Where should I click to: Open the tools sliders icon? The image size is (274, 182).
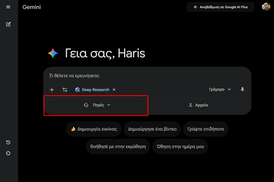tap(65, 90)
